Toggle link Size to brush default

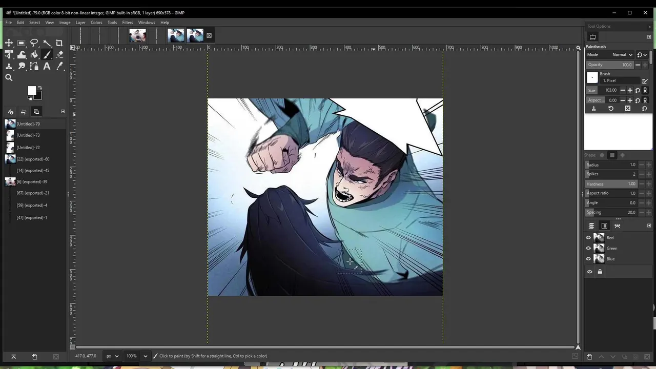[645, 90]
